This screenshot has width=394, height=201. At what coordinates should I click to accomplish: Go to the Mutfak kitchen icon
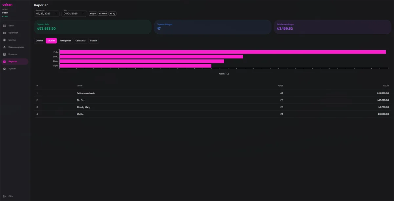pyautogui.click(x=4, y=40)
